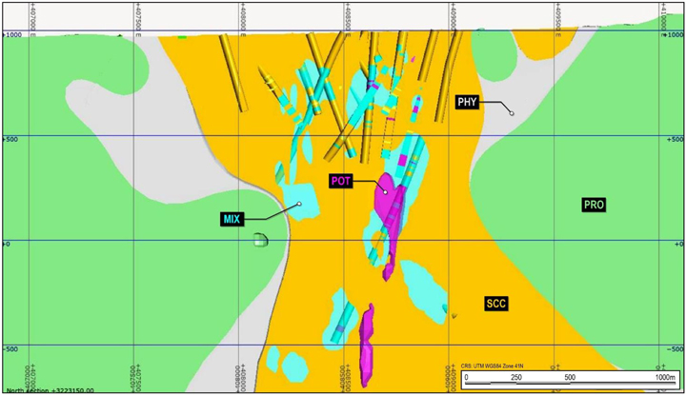Select the white marker at MIX leader end
686x395 pixels.
point(300,204)
